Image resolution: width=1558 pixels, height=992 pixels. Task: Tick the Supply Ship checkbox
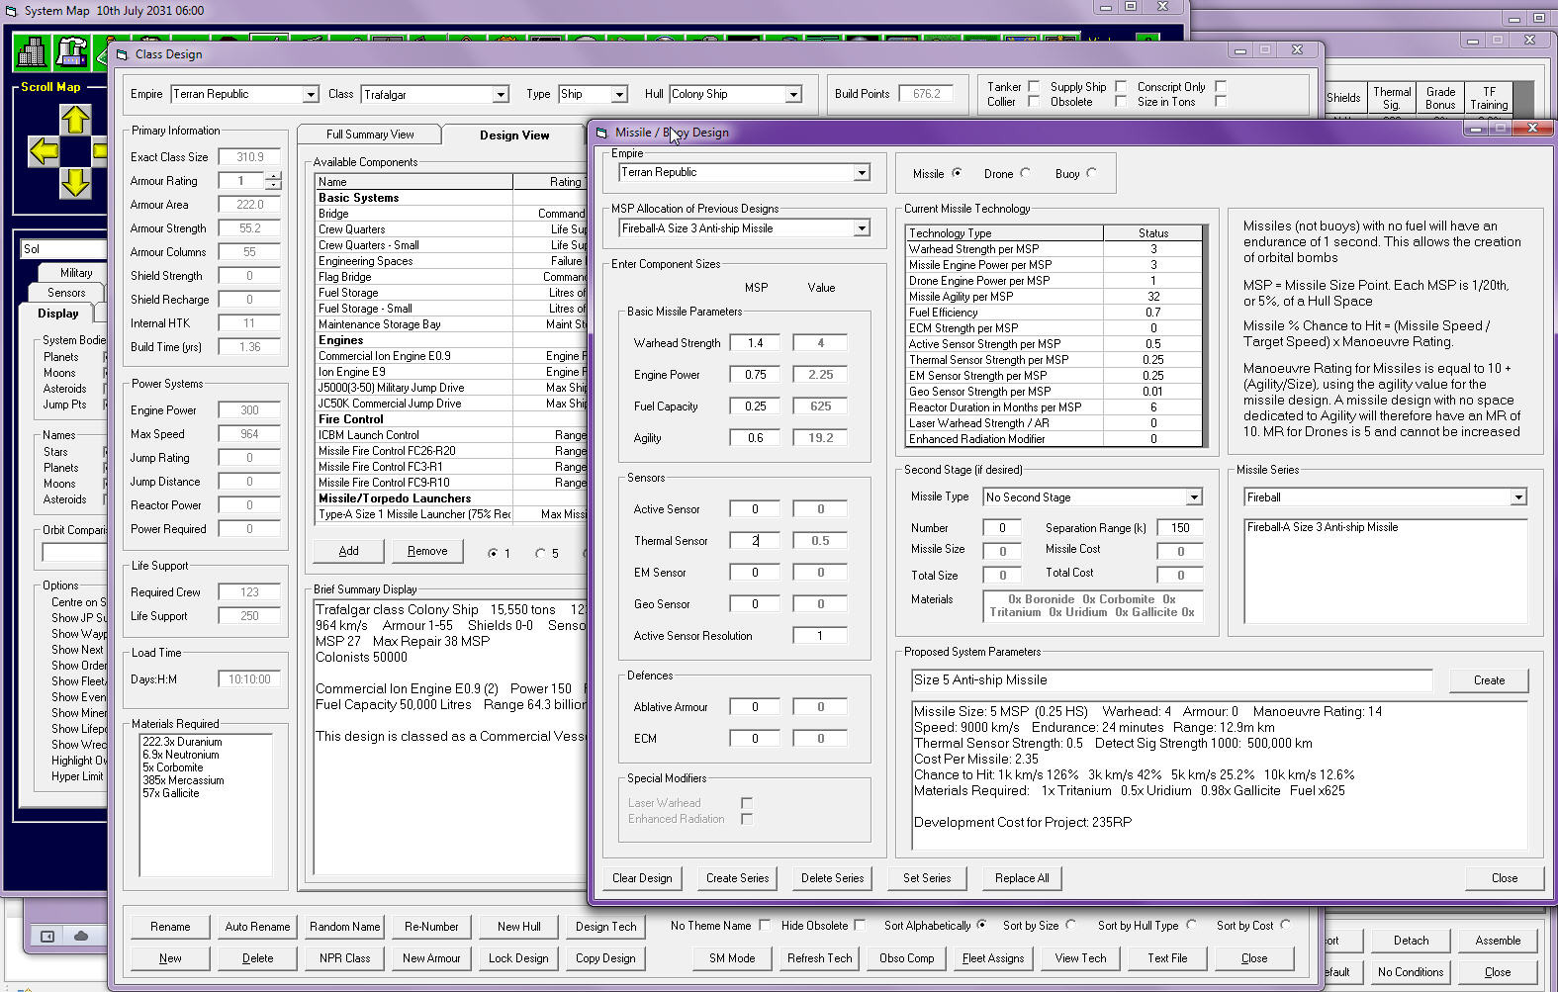(1121, 86)
